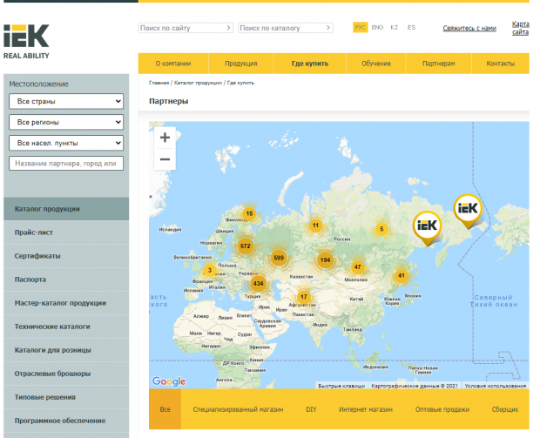The image size is (540, 438).
Task: Zoom out on the partners map
Action: (x=165, y=159)
